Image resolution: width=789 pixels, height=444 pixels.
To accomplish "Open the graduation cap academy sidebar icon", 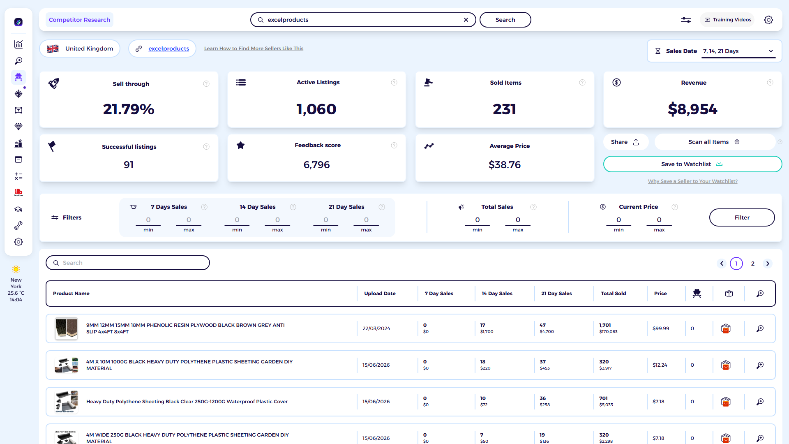I will tap(18, 209).
